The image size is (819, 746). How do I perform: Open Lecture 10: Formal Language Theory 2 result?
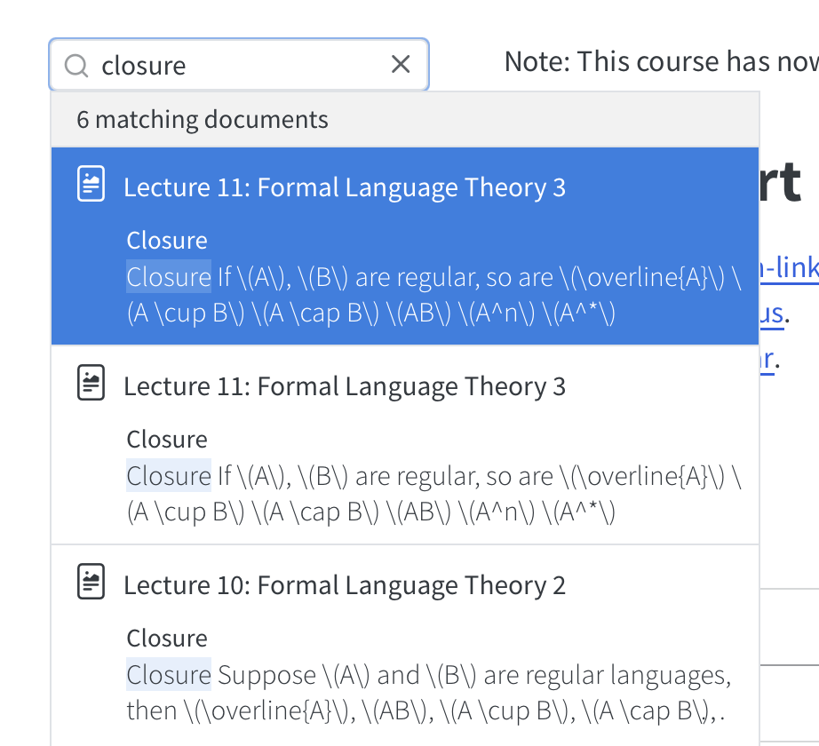coord(345,585)
